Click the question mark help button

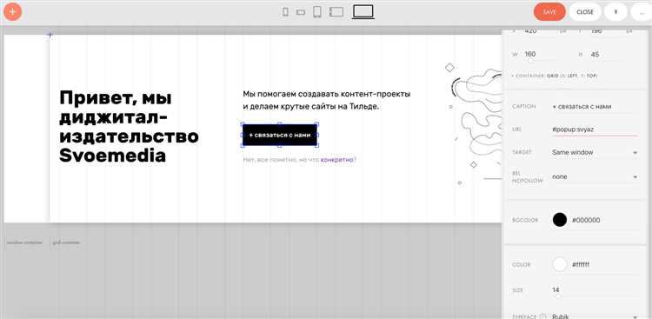[x=615, y=12]
